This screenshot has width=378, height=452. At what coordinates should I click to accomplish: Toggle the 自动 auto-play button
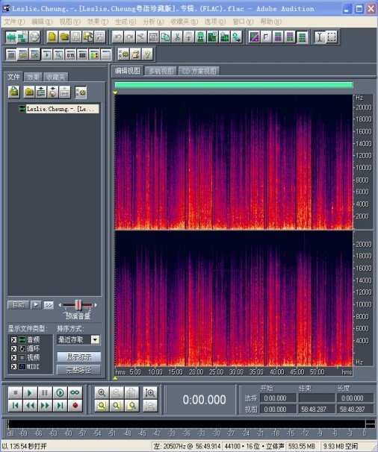[x=19, y=305]
